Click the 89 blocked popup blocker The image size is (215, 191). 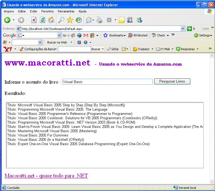[x=138, y=35]
